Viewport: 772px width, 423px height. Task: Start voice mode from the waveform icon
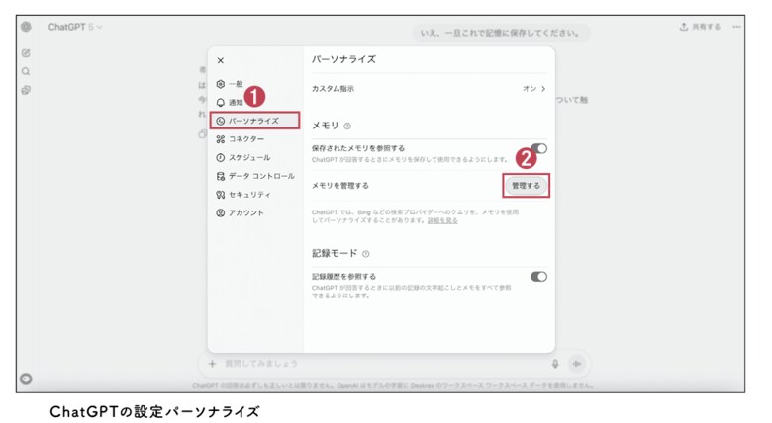click(x=577, y=364)
